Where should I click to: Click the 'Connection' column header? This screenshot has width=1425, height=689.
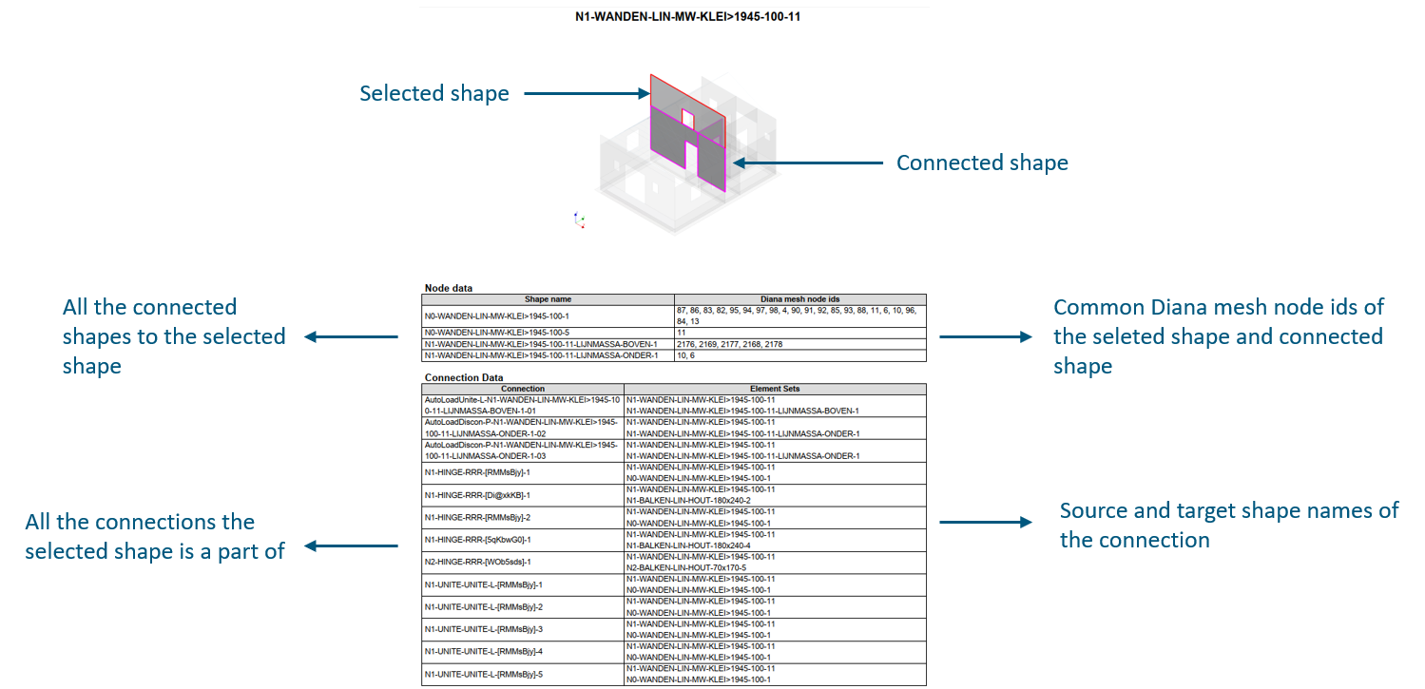point(523,389)
